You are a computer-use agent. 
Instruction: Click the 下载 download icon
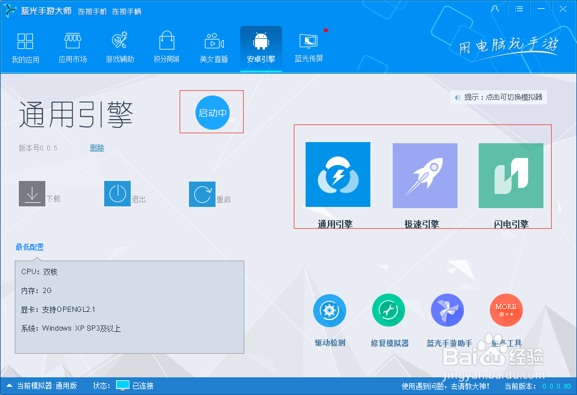32,193
